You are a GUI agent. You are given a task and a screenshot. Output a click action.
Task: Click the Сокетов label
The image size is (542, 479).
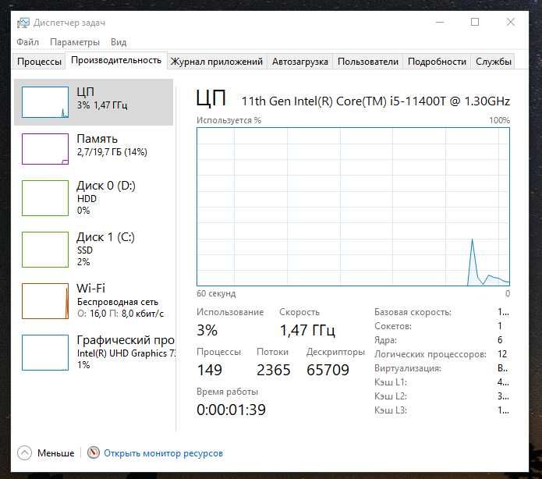pyautogui.click(x=393, y=326)
